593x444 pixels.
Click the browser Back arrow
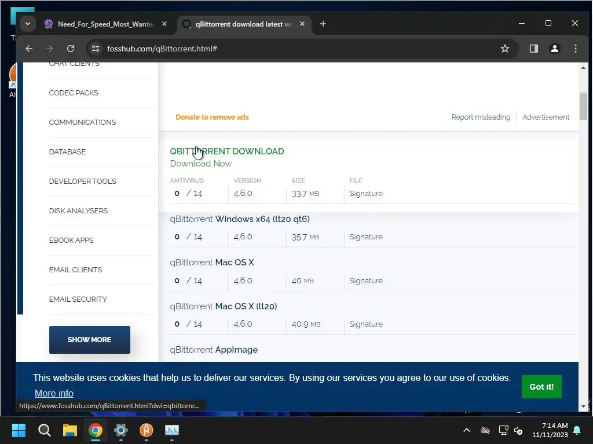(29, 49)
